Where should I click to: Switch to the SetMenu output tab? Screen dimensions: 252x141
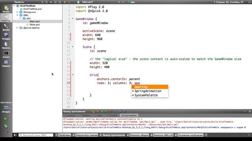(85, 116)
